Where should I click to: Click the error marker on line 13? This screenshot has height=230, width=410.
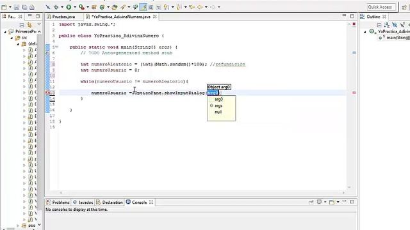point(47,93)
